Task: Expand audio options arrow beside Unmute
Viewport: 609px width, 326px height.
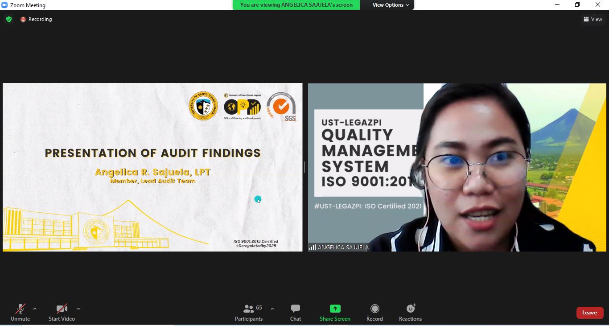Action: pos(35,309)
